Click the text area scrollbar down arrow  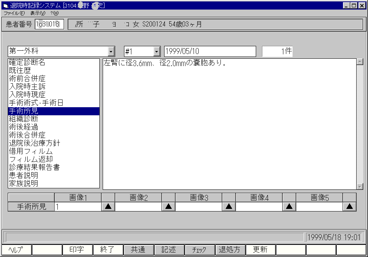click(360, 187)
